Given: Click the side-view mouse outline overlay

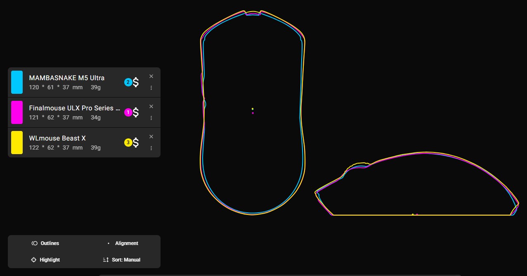Looking at the screenshot, I should pos(416,184).
